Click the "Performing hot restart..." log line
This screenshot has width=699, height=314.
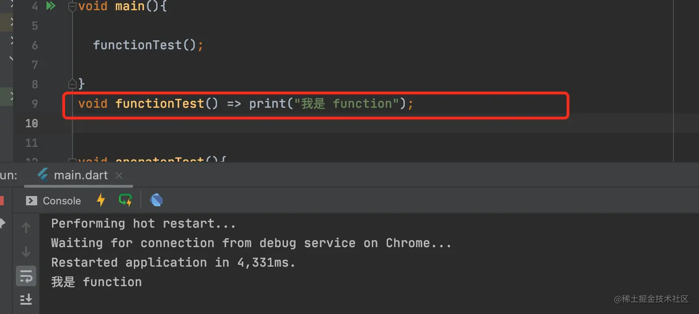144,223
